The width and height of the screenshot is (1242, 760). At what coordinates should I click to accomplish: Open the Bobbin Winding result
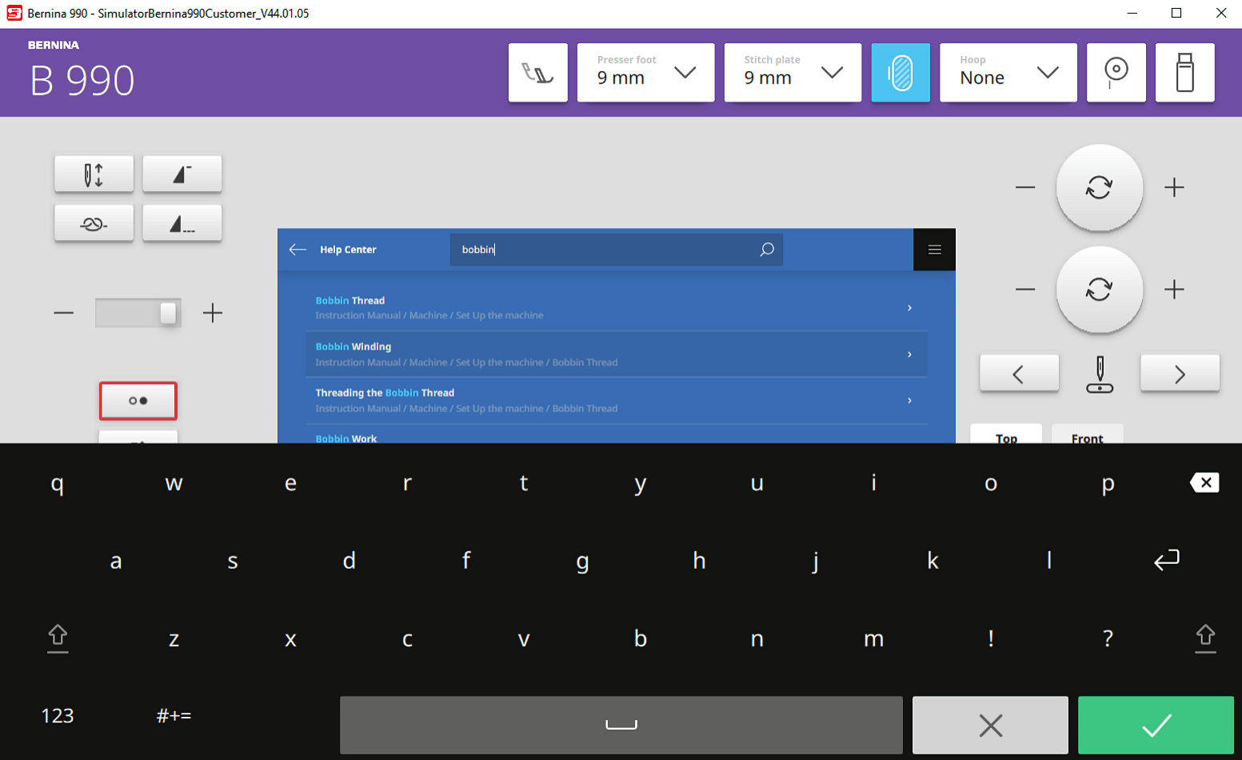[x=617, y=354]
